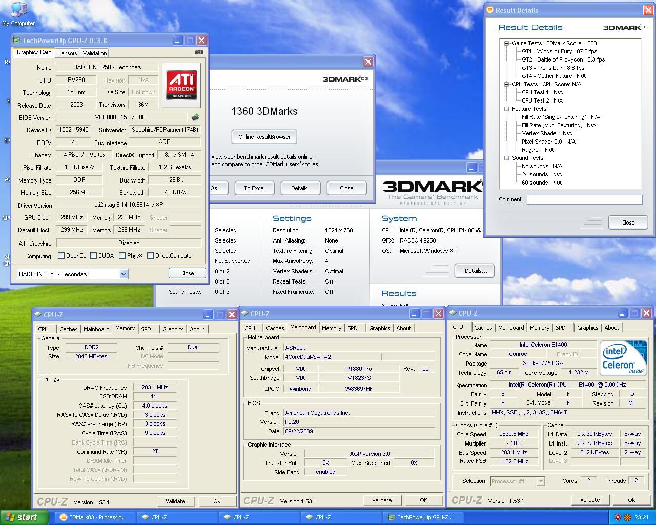Click System Details... button in 3DMark03
The width and height of the screenshot is (656, 525).
(x=475, y=271)
